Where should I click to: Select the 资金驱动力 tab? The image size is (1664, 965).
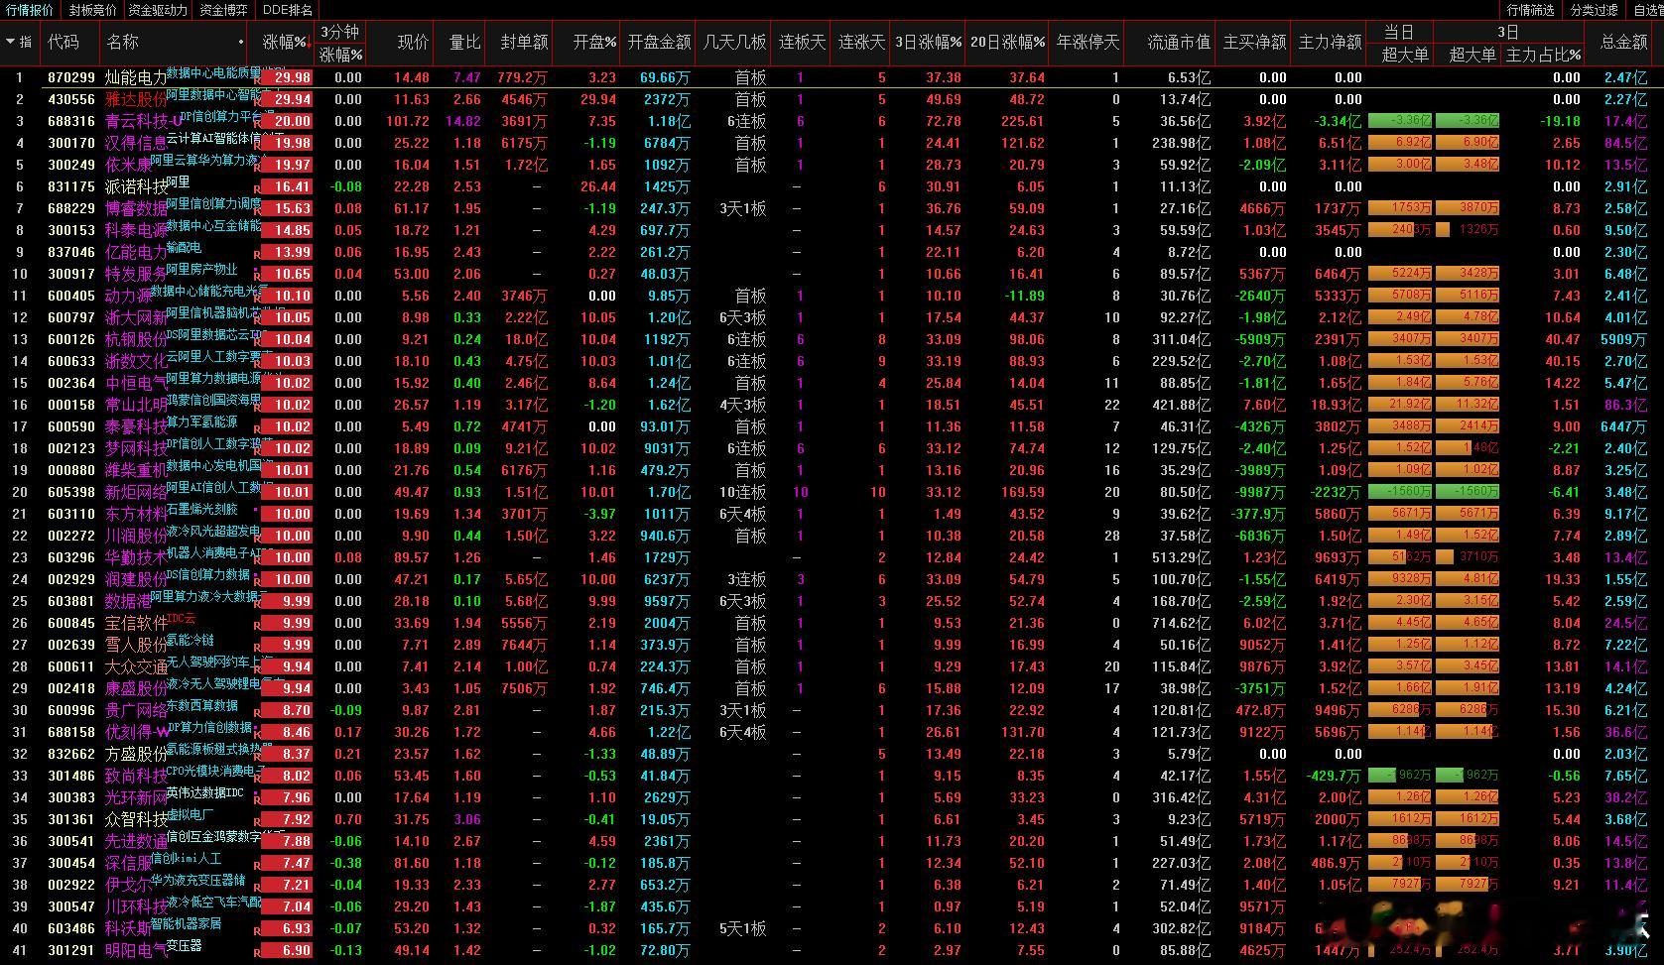158,10
